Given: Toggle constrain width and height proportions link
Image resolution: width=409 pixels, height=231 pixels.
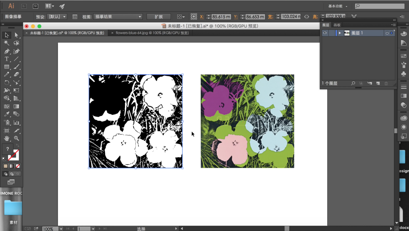Looking at the screenshot, I should (306, 17).
